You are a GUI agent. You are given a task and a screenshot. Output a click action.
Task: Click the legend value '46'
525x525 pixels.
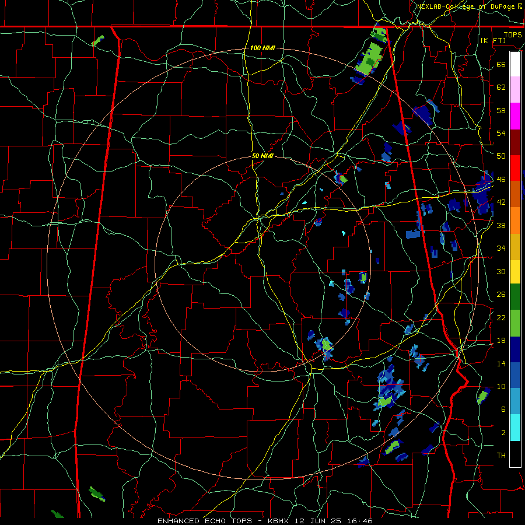(501, 180)
